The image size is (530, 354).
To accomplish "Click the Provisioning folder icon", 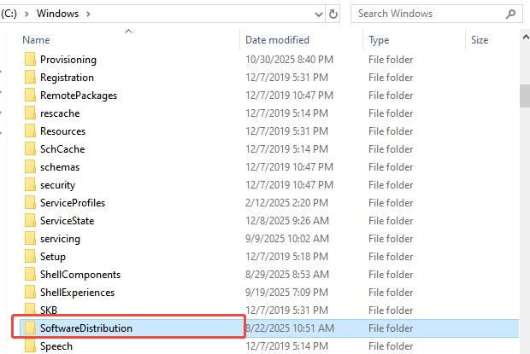I will 30,60.
